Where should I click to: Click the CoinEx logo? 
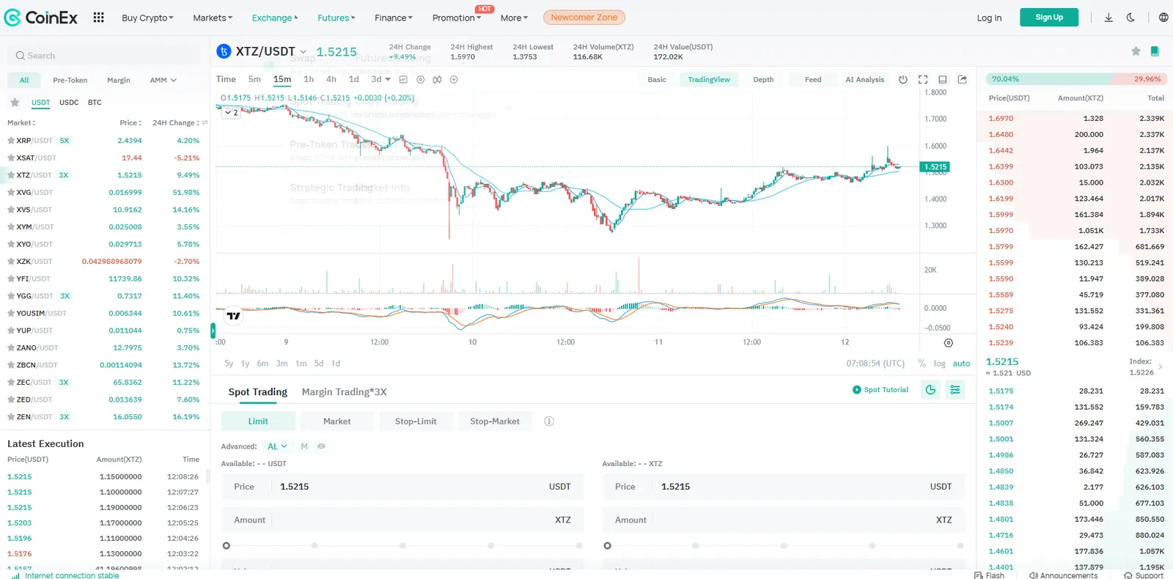41,18
